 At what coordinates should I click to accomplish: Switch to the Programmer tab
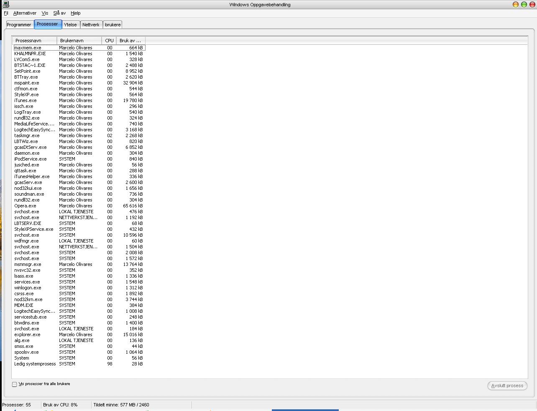pyautogui.click(x=19, y=25)
